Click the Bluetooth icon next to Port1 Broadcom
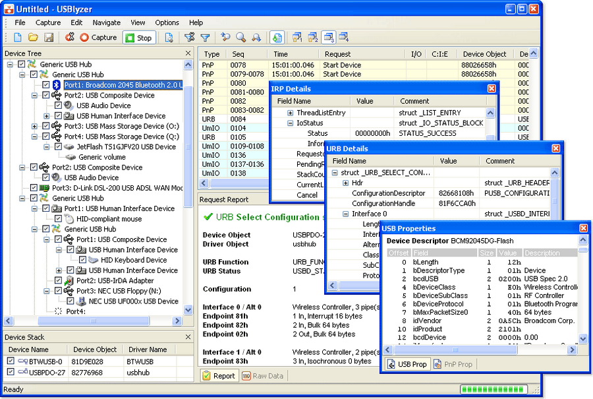 click(x=57, y=85)
